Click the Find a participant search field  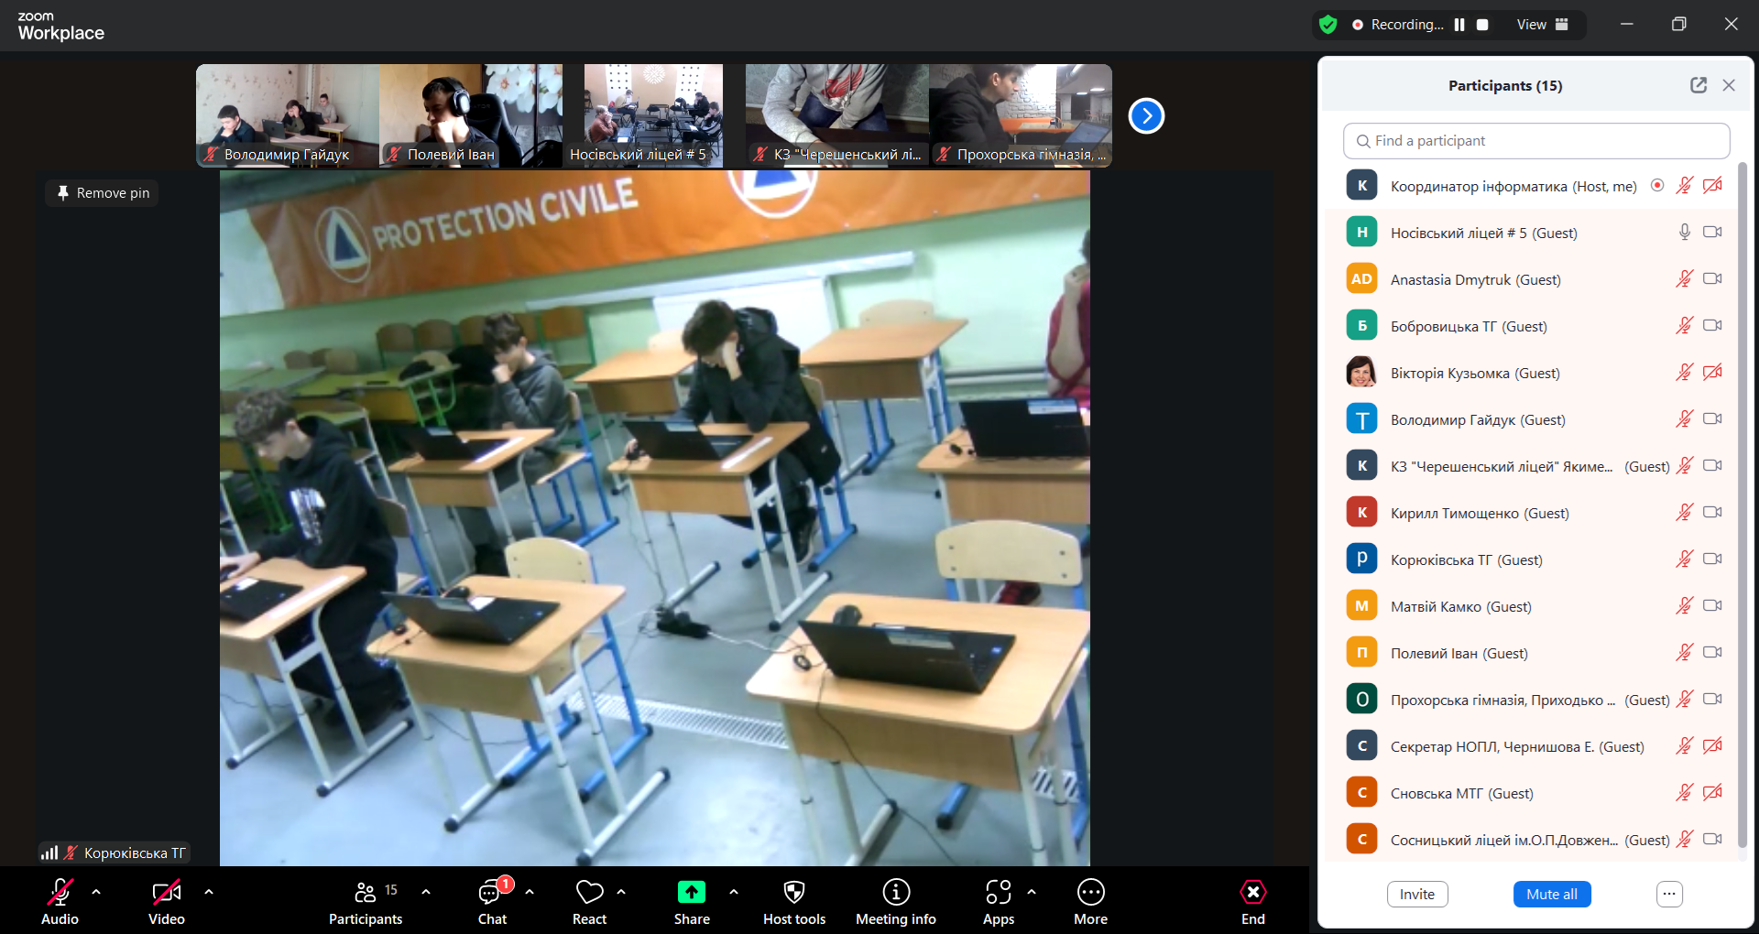coord(1536,141)
